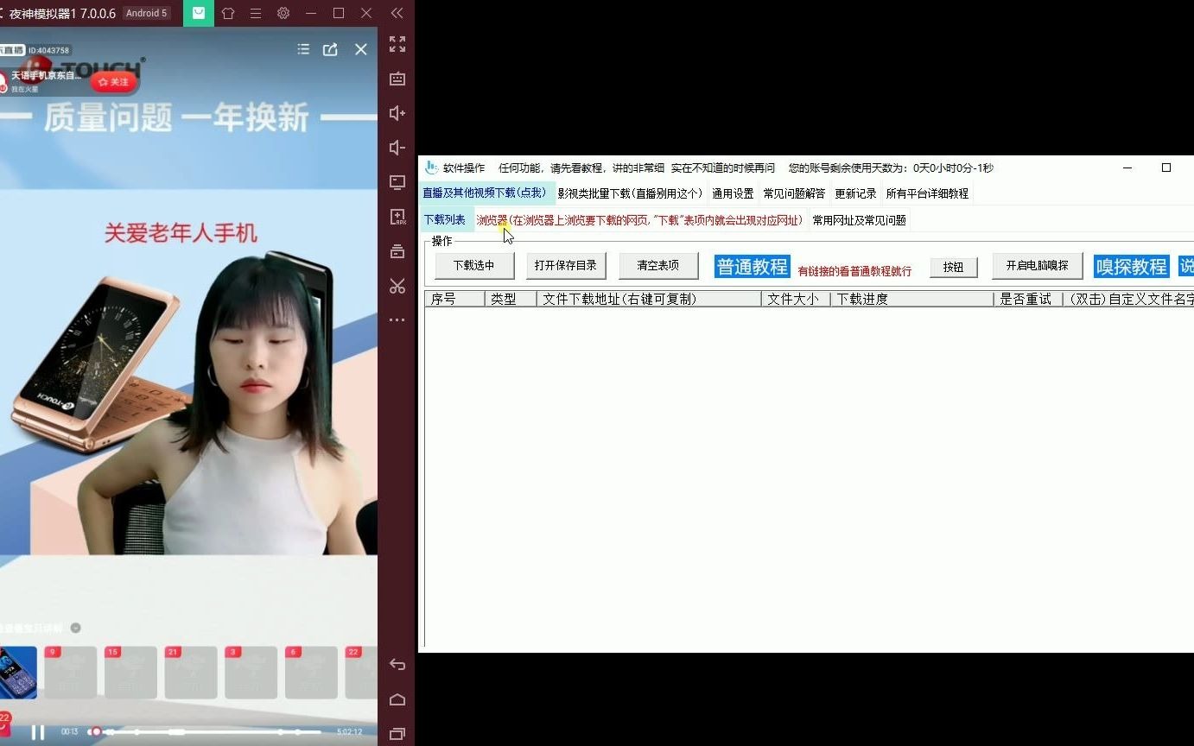
Task: Close the live stream video
Action: click(361, 49)
